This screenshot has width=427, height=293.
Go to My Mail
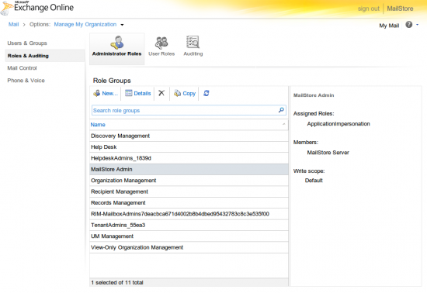[389, 26]
